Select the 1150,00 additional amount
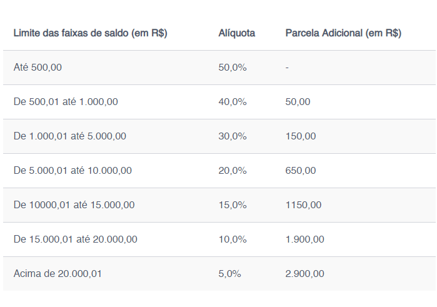 coord(303,205)
